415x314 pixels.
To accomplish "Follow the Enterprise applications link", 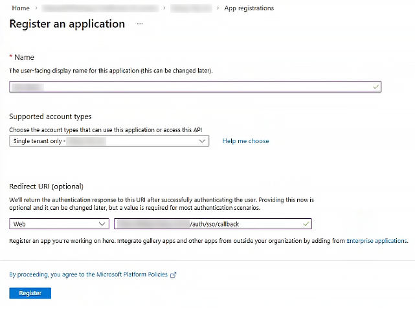I will pyautogui.click(x=377, y=241).
